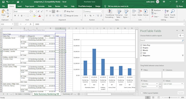Uncheck the Magazine field
Image resolution: width=186 pixels, height=99 pixels.
[x=141, y=56]
